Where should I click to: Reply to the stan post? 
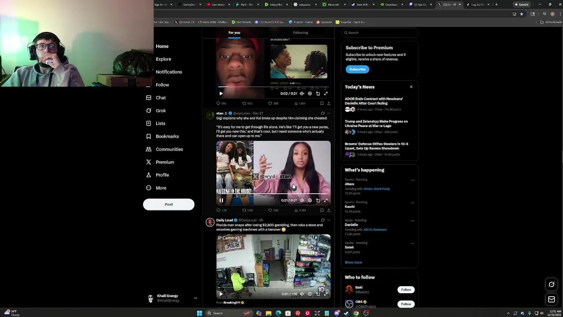coord(221,210)
